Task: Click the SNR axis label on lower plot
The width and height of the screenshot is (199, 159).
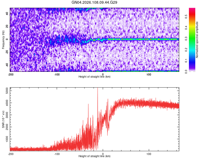Action: (3, 119)
